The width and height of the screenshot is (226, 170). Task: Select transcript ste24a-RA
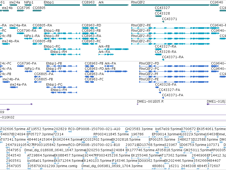click(13, 28)
